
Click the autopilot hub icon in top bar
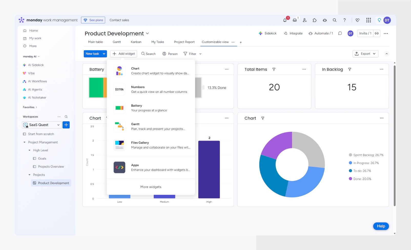coord(325,20)
